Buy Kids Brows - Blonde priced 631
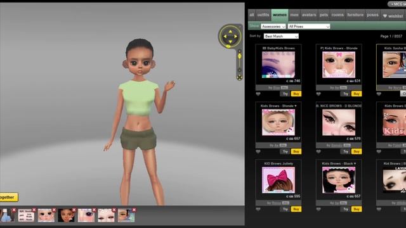 tap(357, 94)
